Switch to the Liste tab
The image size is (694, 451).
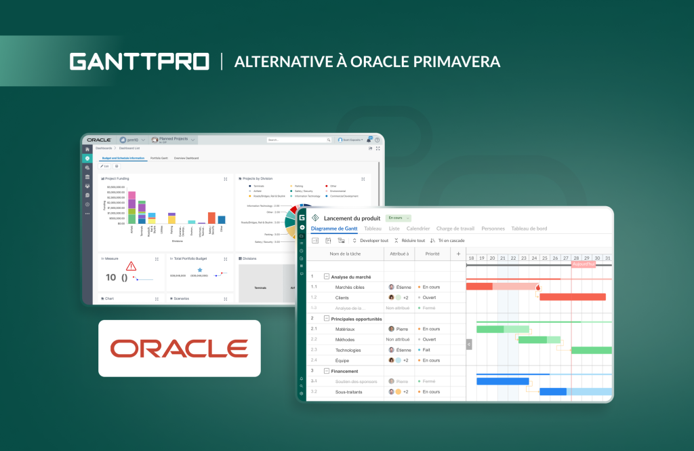coord(394,229)
